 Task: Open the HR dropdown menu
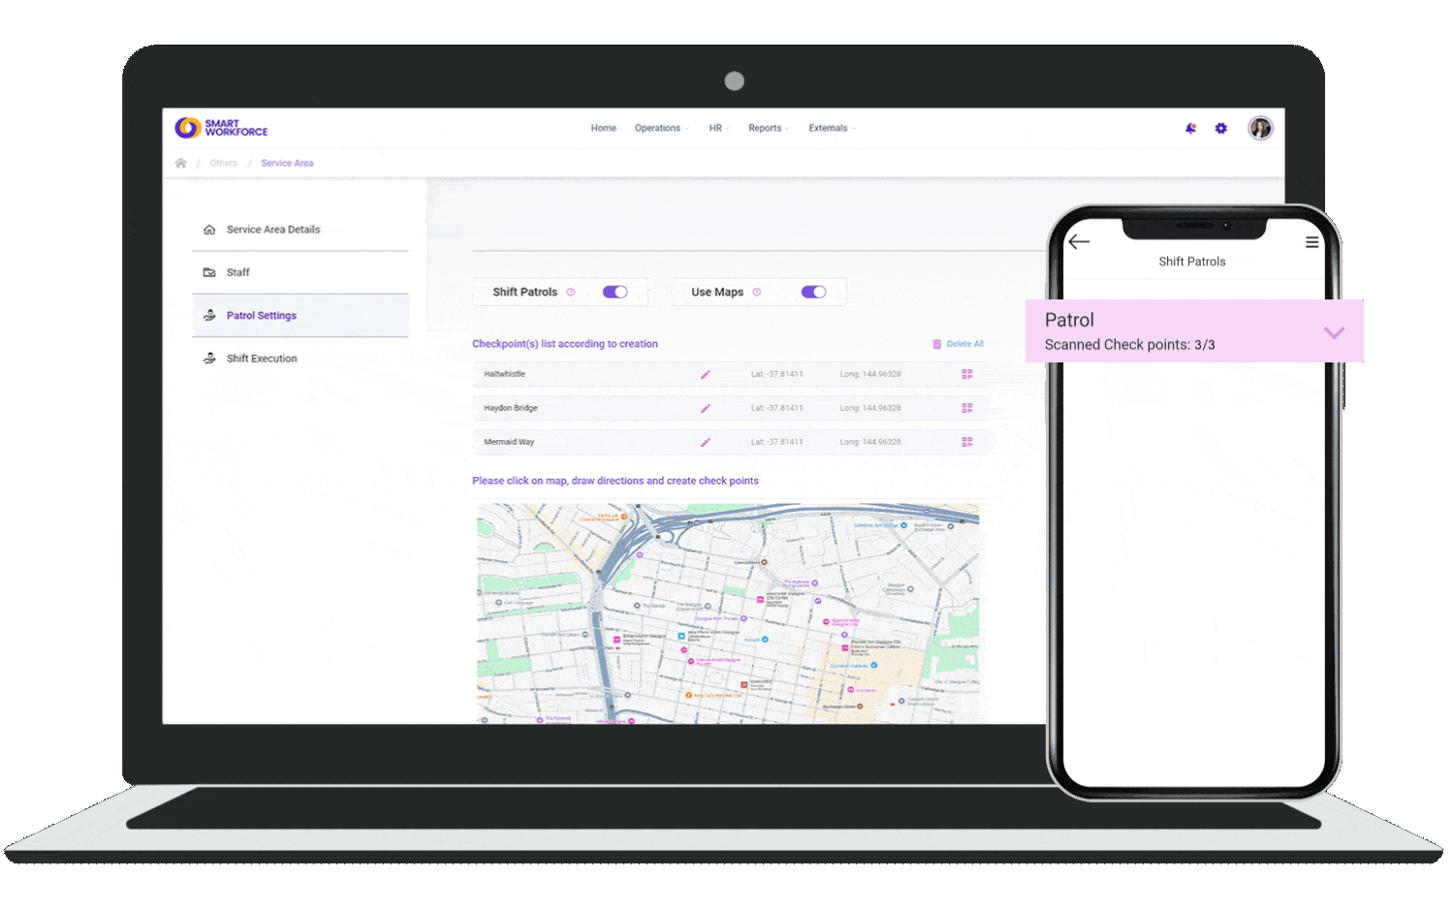[x=717, y=128]
